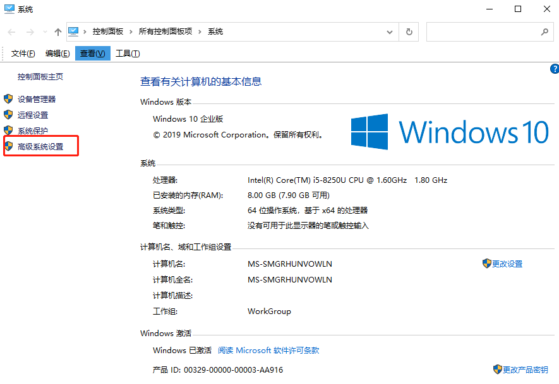Click 更改产品密钥 link

point(525,369)
